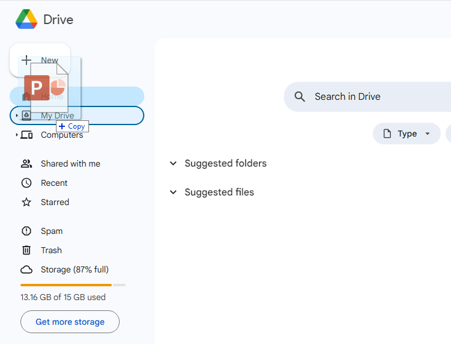
Task: Click the Trash bin icon
Action: tap(26, 250)
